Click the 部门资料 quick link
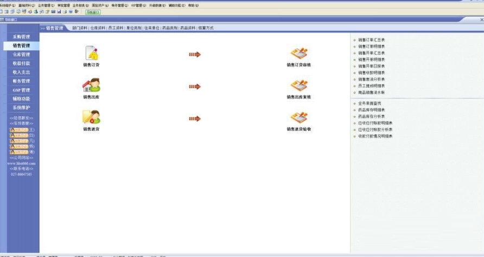Image resolution: width=484 pixels, height=257 pixels. click(x=80, y=28)
